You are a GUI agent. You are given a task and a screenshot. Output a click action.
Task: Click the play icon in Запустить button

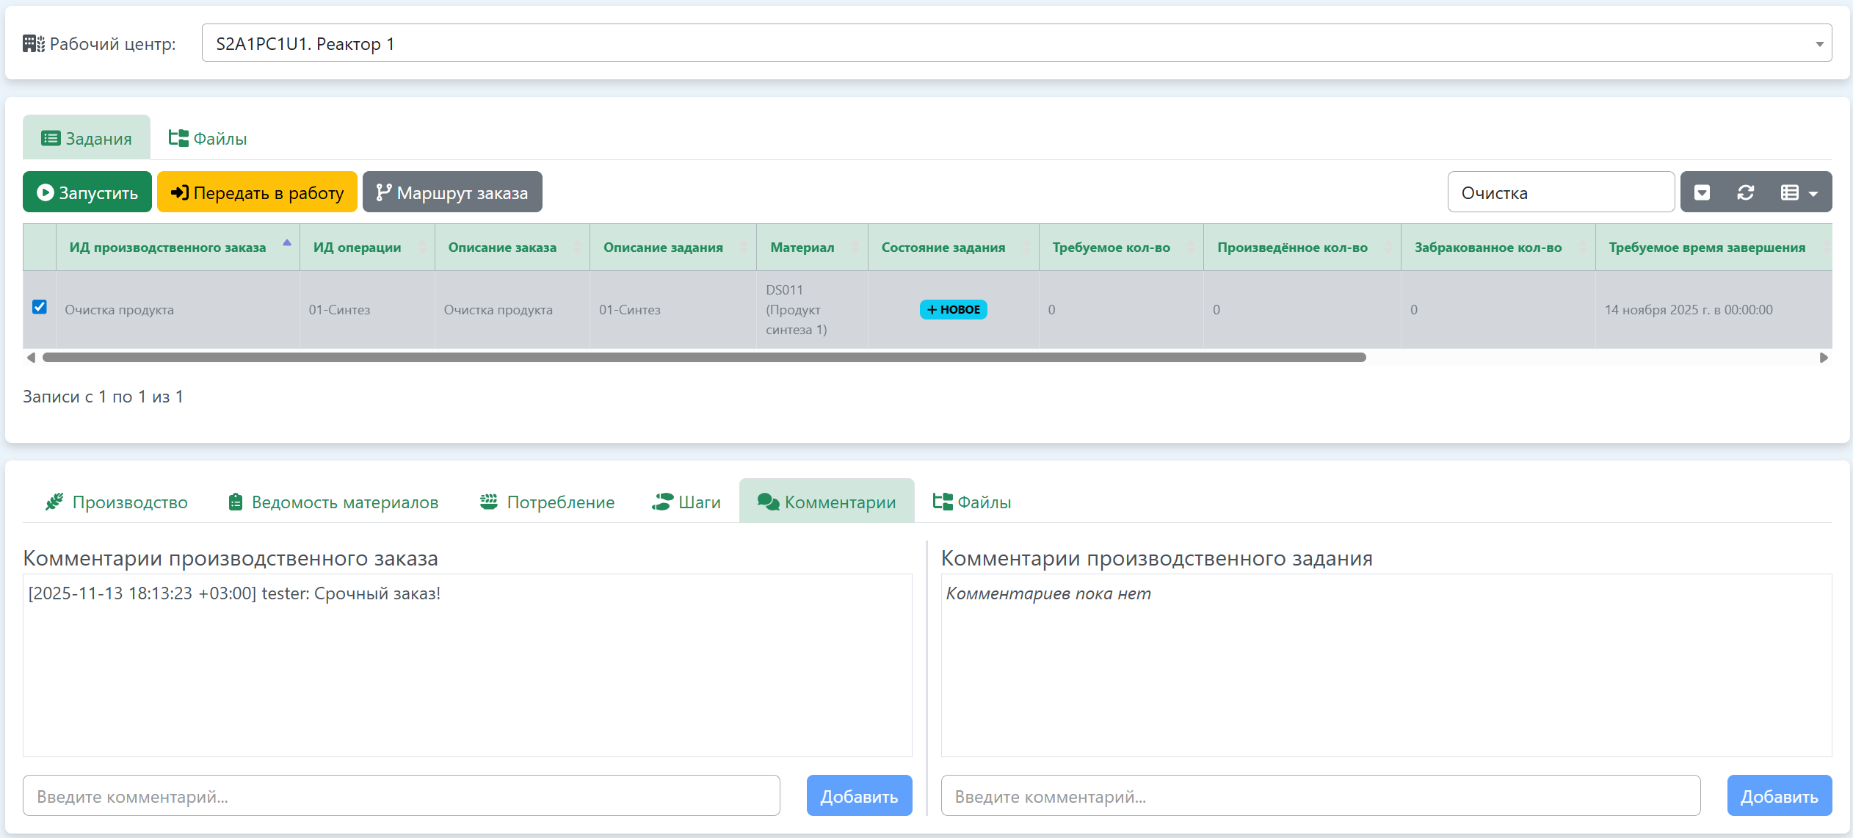click(46, 192)
